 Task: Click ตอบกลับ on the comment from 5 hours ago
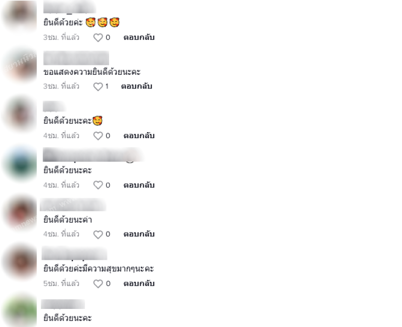(139, 283)
